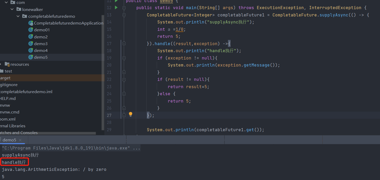Select the gitignore file
This screenshot has height=180, width=380.
(x=9, y=85)
